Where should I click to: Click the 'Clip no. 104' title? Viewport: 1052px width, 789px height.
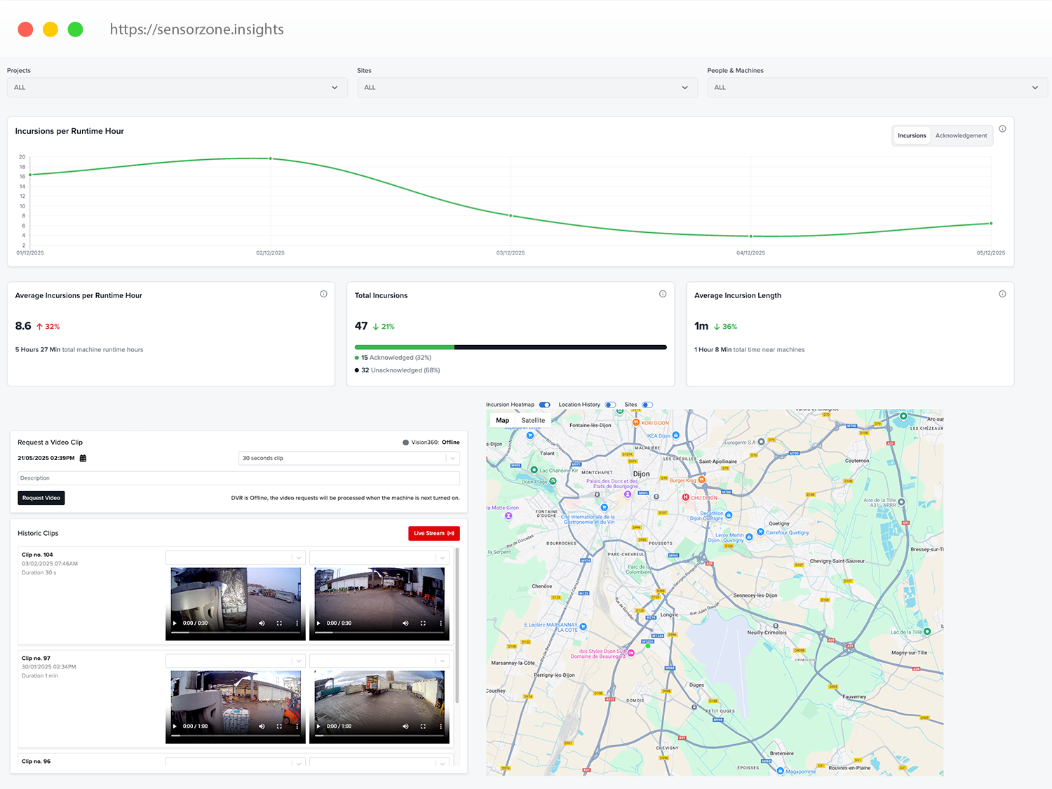[x=37, y=555]
